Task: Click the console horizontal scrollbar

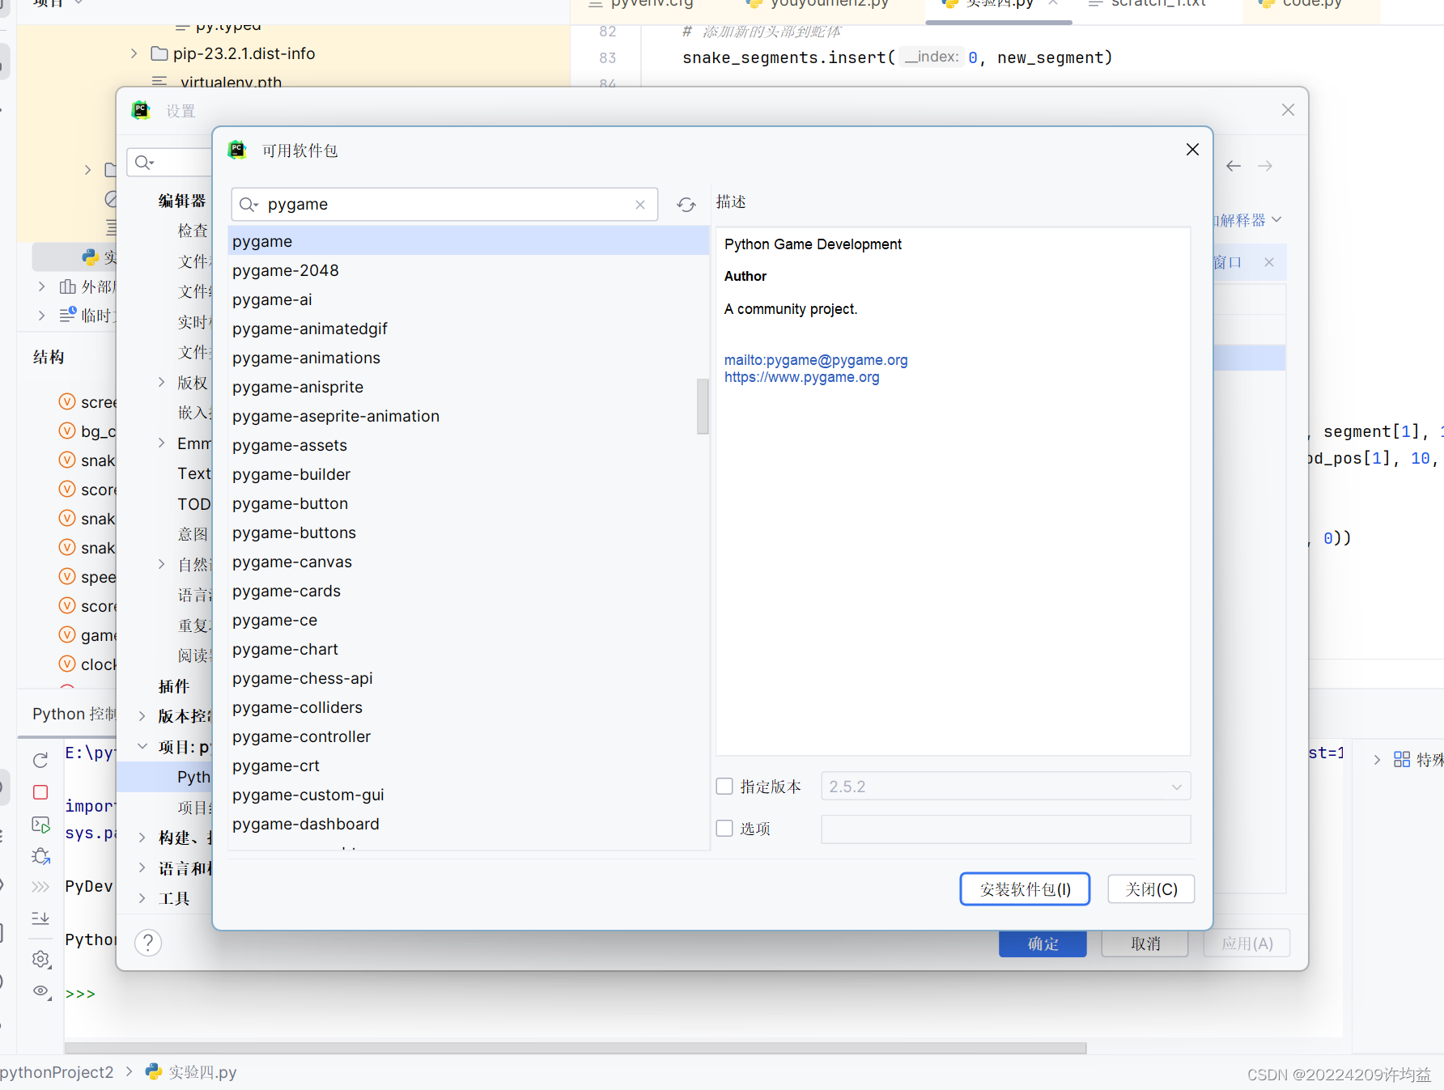Action: (x=575, y=1048)
